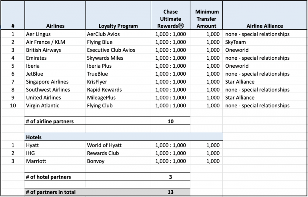Select the Southwest Airlines cell
308x197 pixels.
pos(48,90)
